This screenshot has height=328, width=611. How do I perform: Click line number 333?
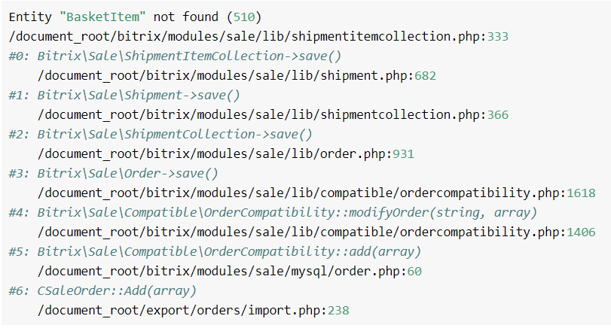click(498, 37)
